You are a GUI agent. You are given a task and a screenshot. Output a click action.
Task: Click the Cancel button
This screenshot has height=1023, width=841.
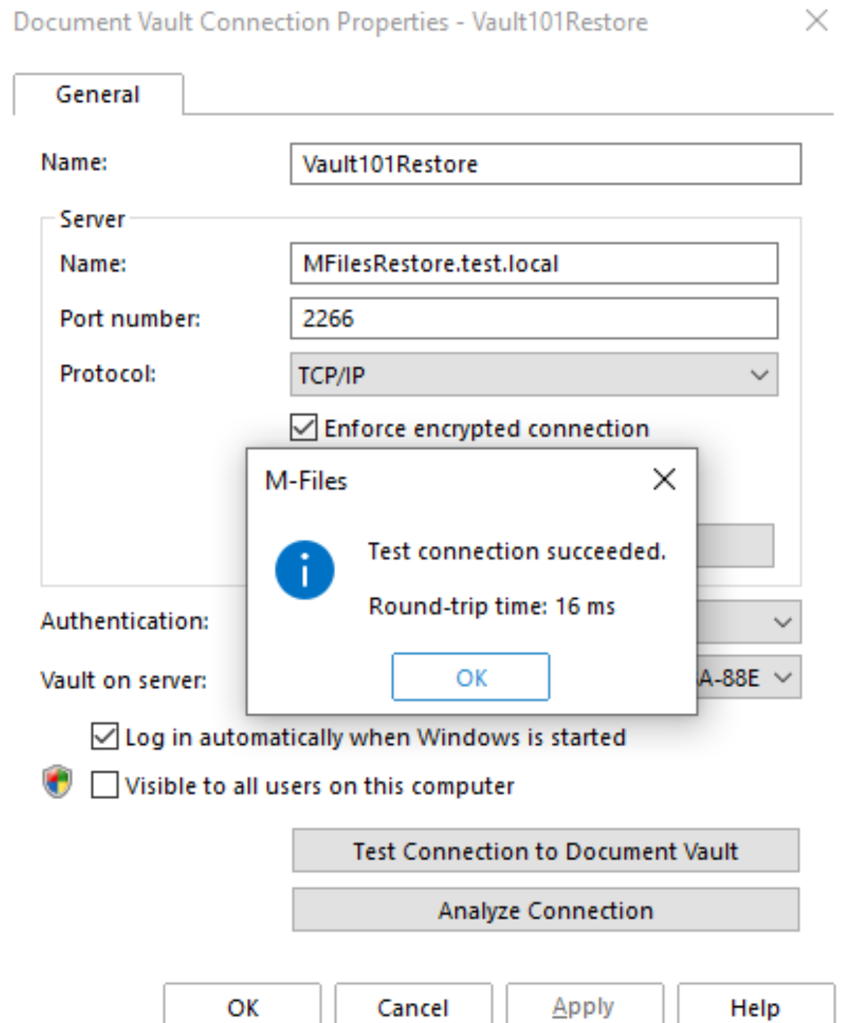pyautogui.click(x=413, y=1006)
